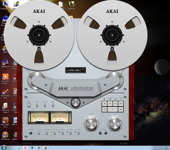Screen dimensions: 170x150
Task: Click the left VU meter
Action: pyautogui.click(x=40, y=118)
